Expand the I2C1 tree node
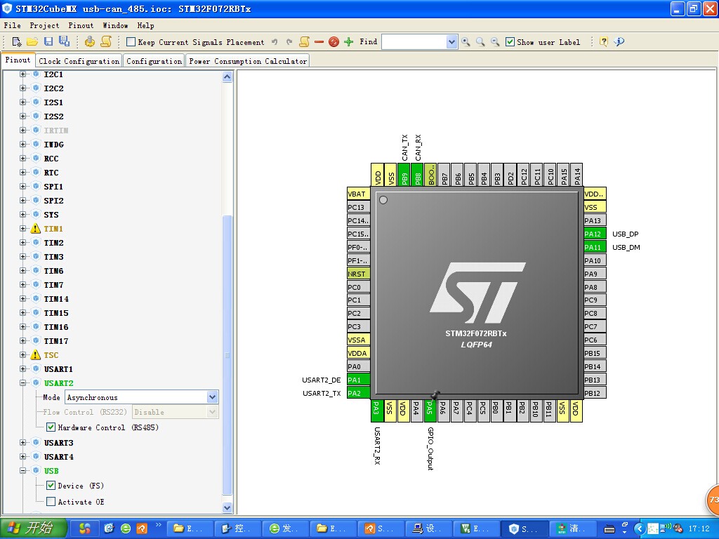Image resolution: width=719 pixels, height=539 pixels. (x=22, y=74)
